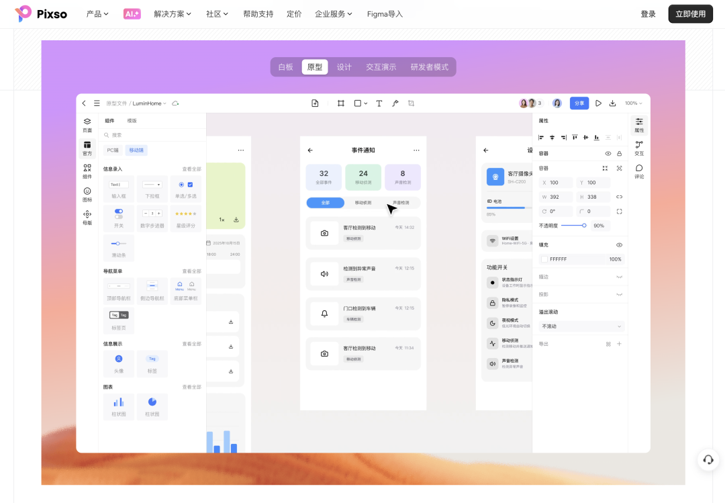Screen dimensions: 725x503
Task: Select the 官方 sidebar icon
Action: 87,148
